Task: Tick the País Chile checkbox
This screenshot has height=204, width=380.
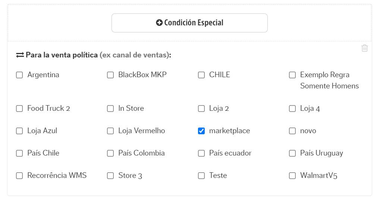Action: [x=19, y=153]
